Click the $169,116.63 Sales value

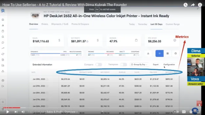pyautogui.click(x=41, y=41)
